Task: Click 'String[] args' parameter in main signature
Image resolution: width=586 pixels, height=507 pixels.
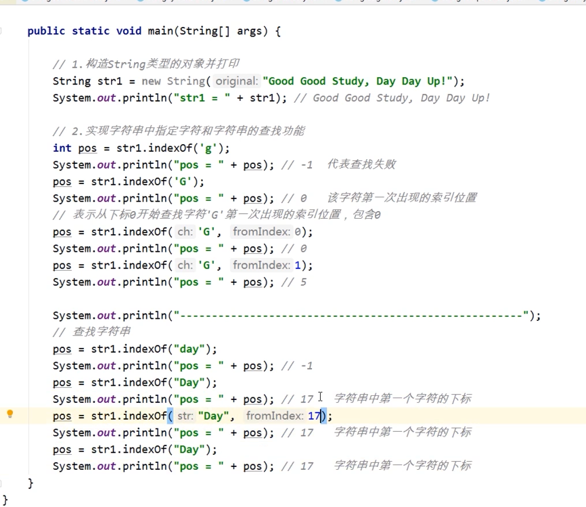Action: [x=221, y=30]
